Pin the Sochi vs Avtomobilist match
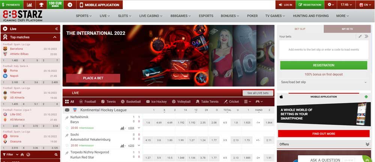375x162 pixels. tap(67, 135)
